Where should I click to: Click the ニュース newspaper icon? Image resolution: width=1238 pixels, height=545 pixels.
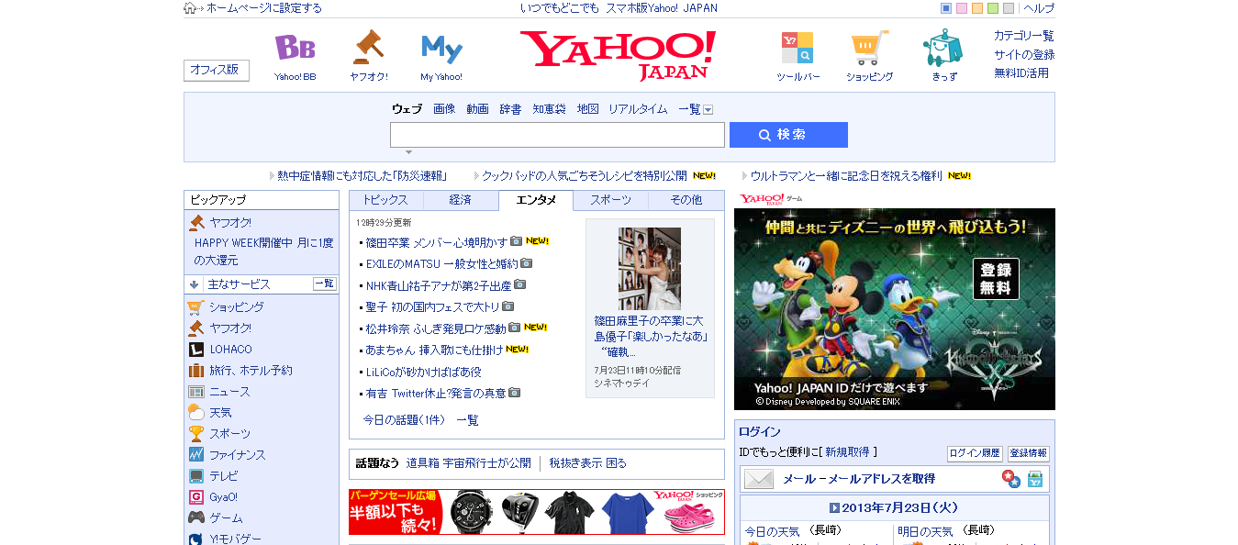coord(195,392)
